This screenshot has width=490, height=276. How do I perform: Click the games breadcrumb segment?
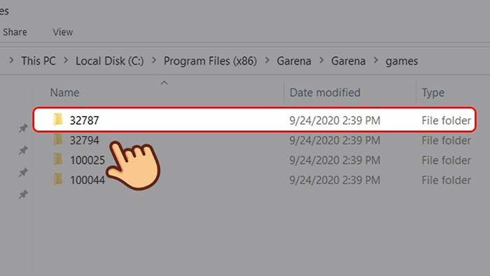point(402,61)
